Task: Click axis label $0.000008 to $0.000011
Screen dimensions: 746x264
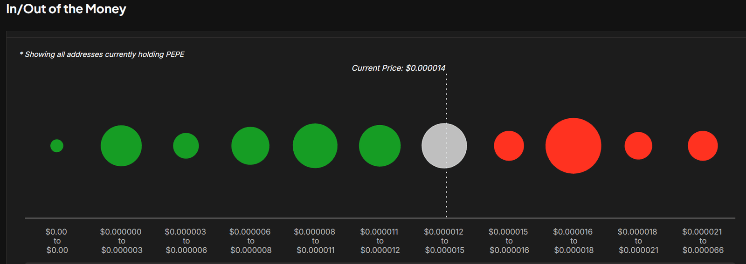Action: tap(315, 241)
